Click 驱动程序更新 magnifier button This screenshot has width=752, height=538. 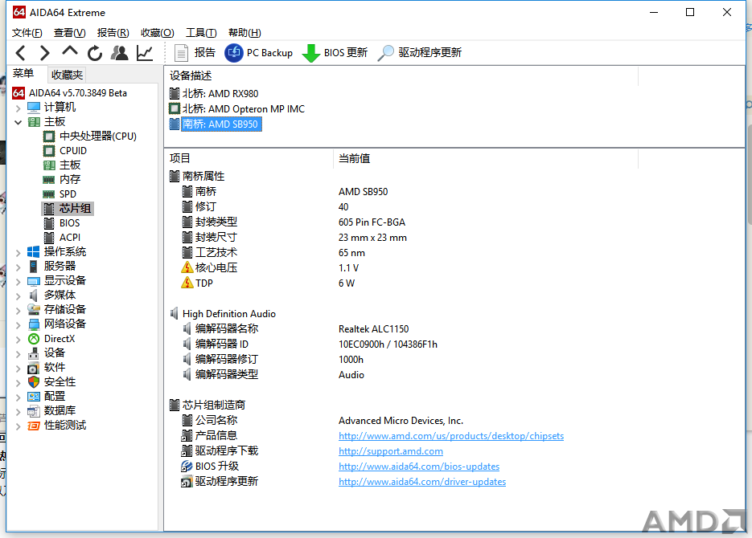pos(420,53)
